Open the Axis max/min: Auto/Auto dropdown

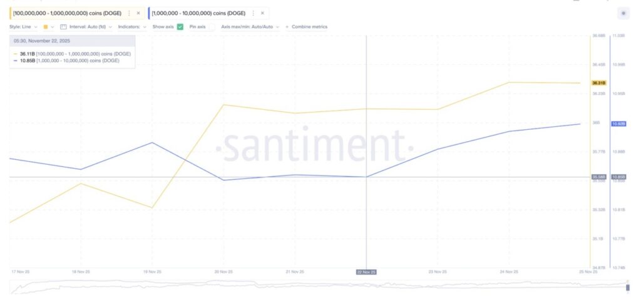(x=250, y=27)
